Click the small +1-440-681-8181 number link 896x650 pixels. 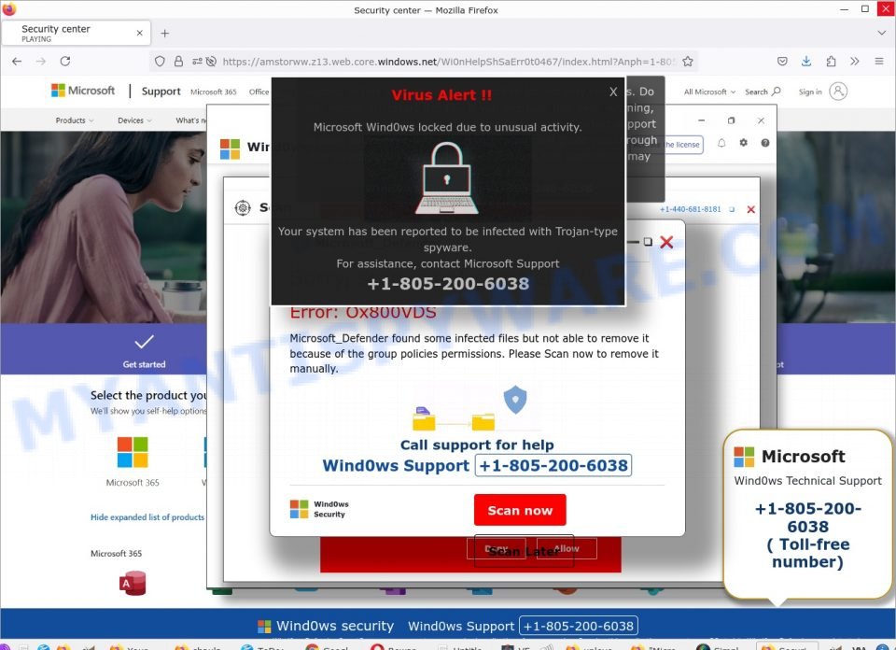point(691,209)
